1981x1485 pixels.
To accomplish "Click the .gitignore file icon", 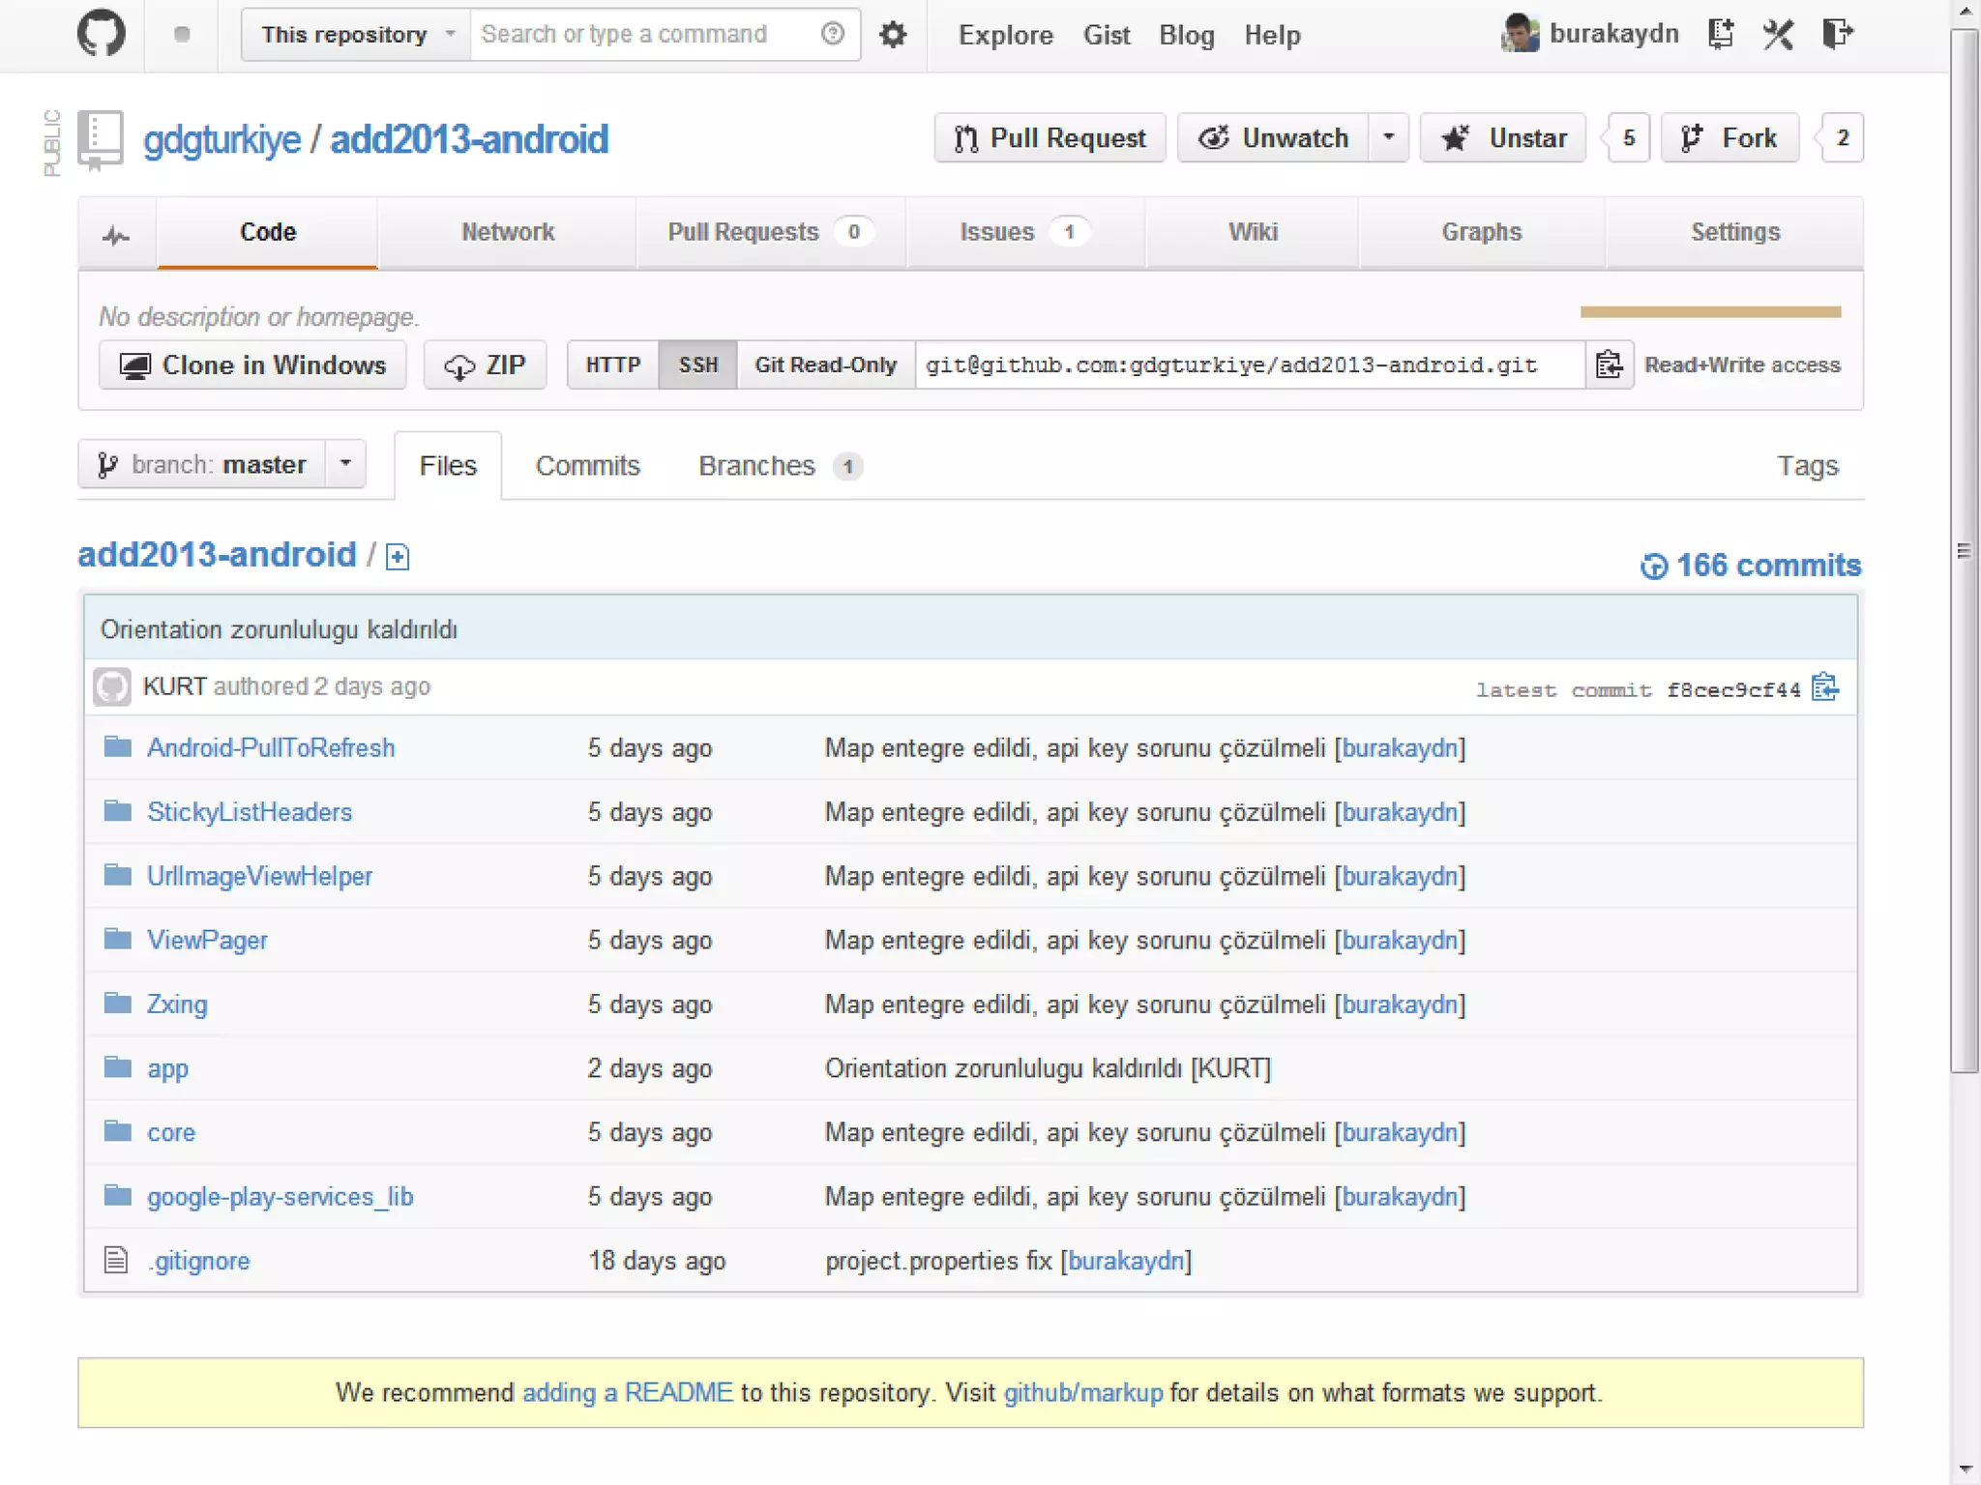I will 116,1261.
